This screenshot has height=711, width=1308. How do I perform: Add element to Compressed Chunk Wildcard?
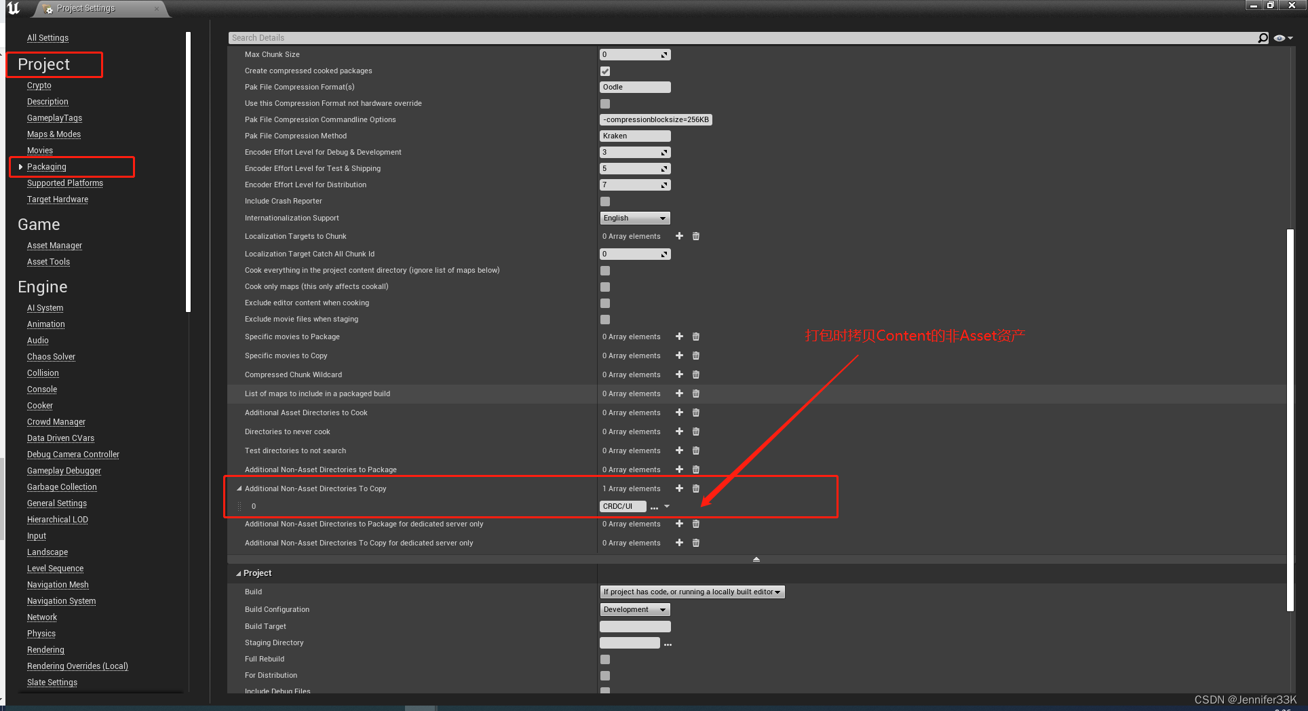pyautogui.click(x=679, y=374)
